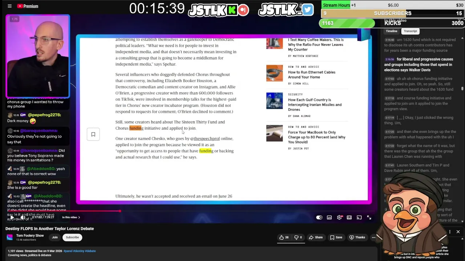Click the KICKS 1163 goal bar

click(392, 23)
